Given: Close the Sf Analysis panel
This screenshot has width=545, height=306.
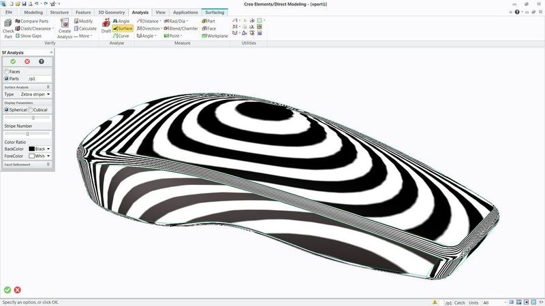Looking at the screenshot, I should coord(52,52).
